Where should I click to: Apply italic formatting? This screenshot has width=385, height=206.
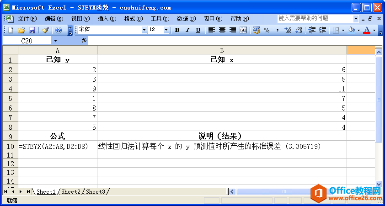[x=188, y=30]
